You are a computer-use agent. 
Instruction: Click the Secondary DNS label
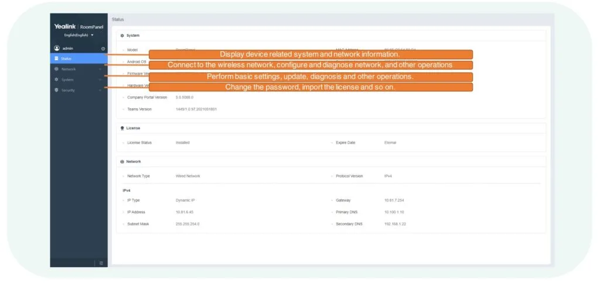(x=349, y=224)
